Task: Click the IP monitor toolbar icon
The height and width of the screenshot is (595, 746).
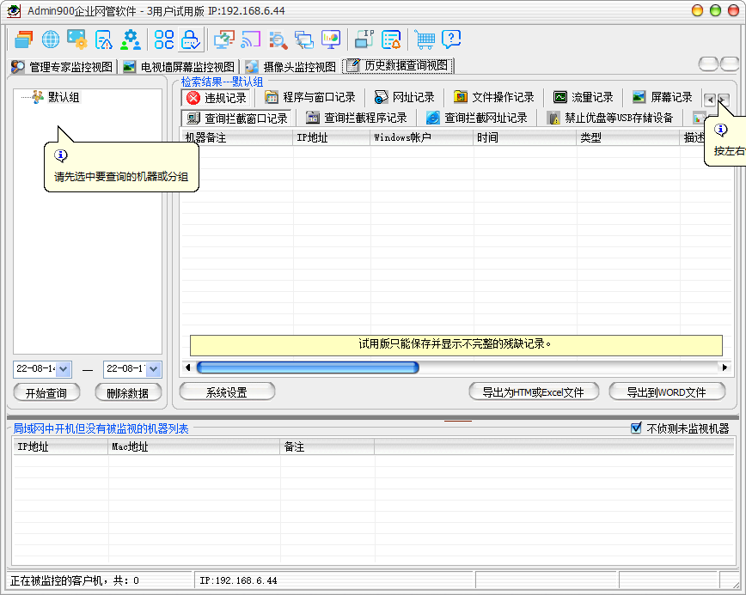Action: pos(364,39)
